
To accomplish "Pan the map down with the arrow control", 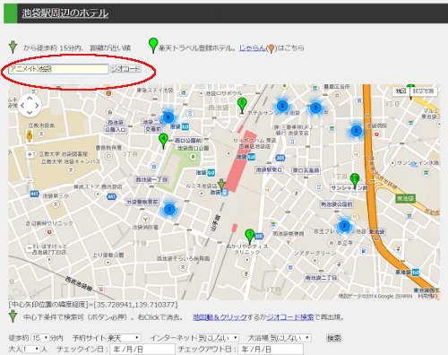I will (30, 113).
